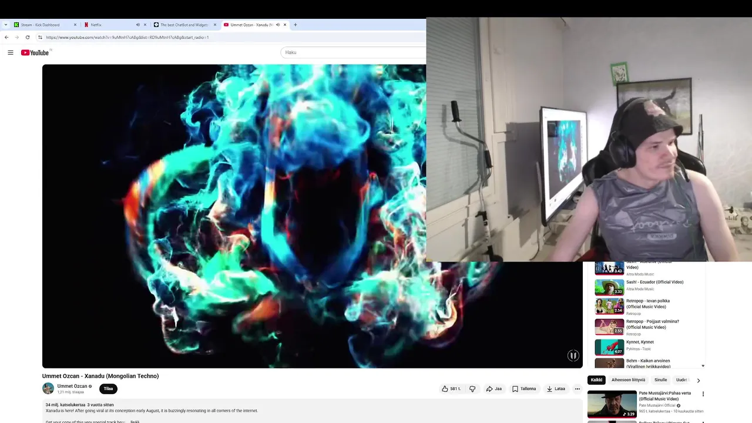Open Kynnet, Kynnet thumbnail 4.07

[x=609, y=347]
